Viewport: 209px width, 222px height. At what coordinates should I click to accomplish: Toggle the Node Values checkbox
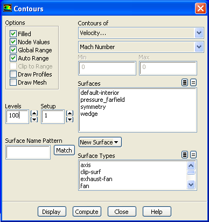13,42
